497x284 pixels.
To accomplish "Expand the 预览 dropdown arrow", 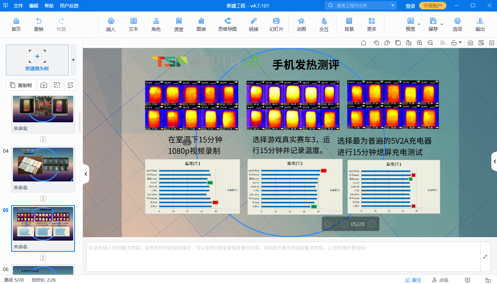I will [419, 24].
